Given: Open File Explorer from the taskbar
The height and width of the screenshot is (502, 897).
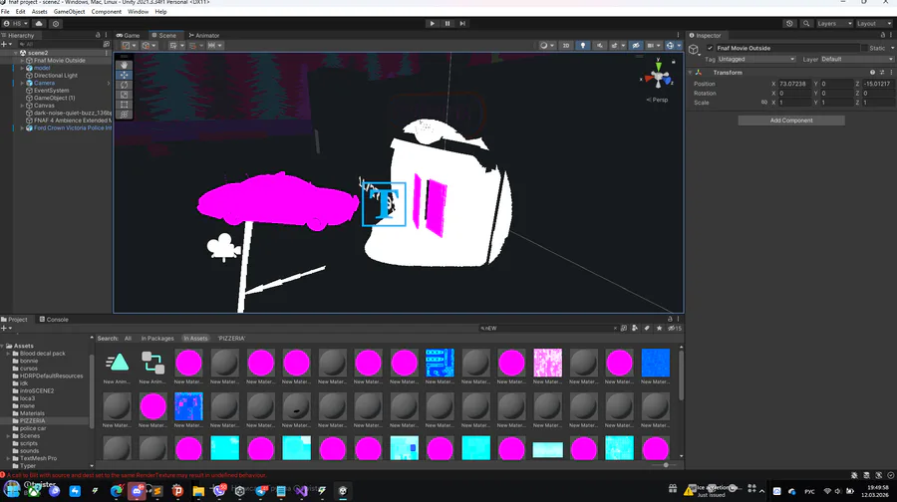Looking at the screenshot, I should 198,491.
